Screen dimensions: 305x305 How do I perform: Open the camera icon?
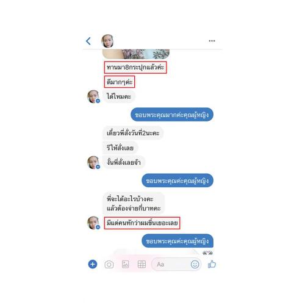coord(109,265)
